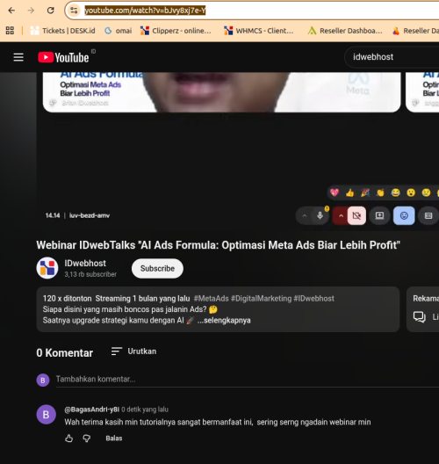
Task: Expand description with ...selengkapnya
Action: click(224, 320)
